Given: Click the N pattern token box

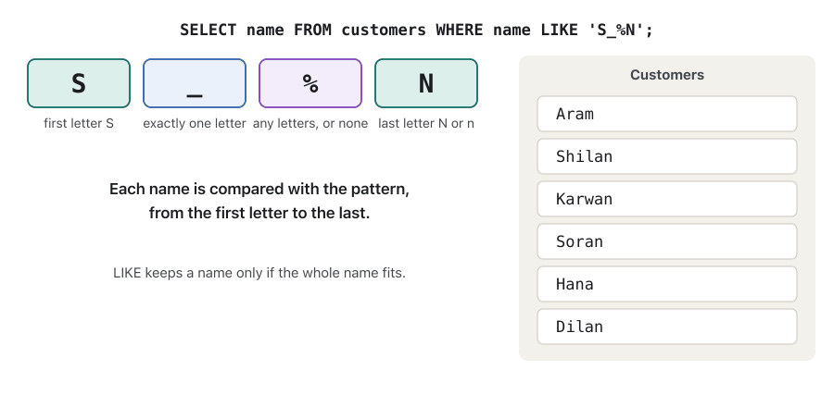Looking at the screenshot, I should point(426,83).
